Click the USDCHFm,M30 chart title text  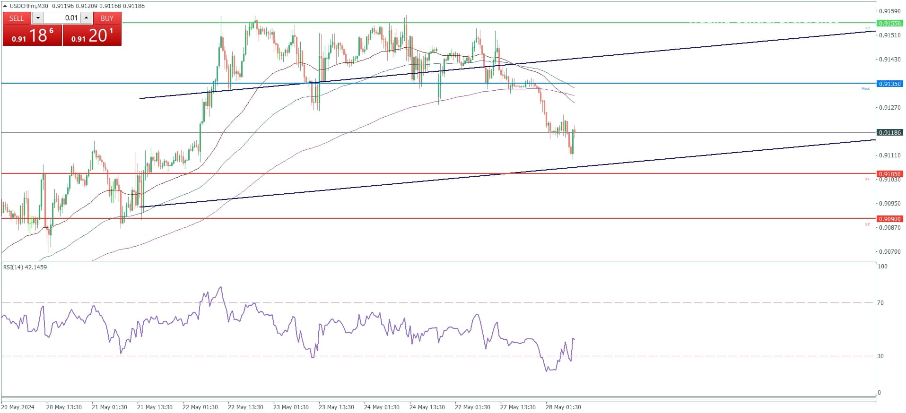(x=29, y=6)
